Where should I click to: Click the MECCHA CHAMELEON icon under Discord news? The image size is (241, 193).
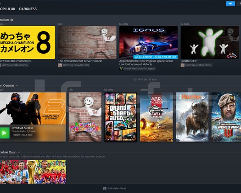coord(60,65)
